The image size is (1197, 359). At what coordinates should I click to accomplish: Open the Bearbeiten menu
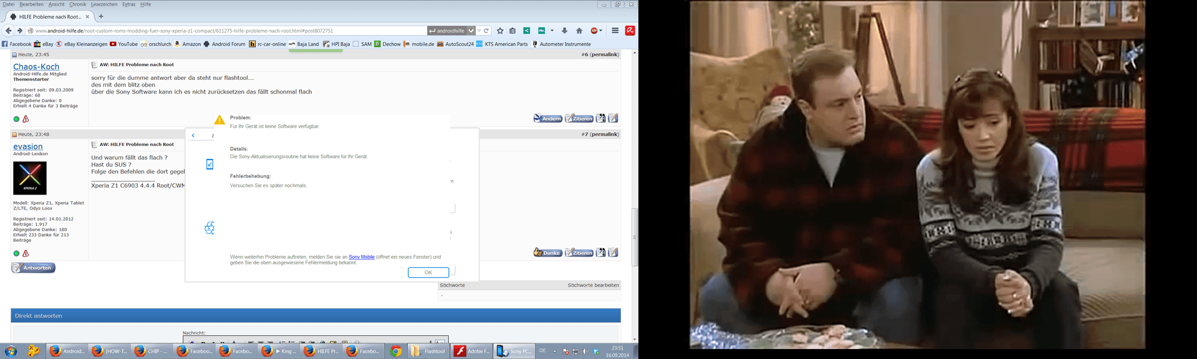click(x=31, y=4)
